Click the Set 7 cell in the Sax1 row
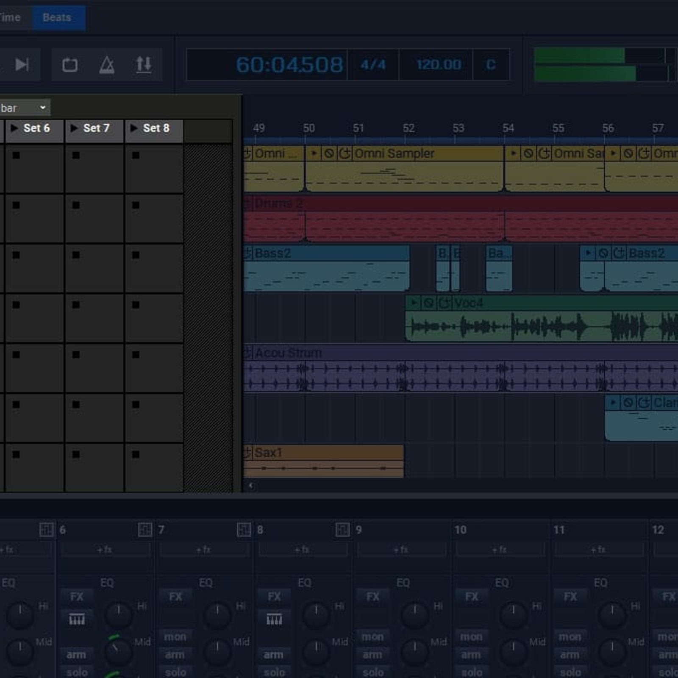 pos(94,468)
